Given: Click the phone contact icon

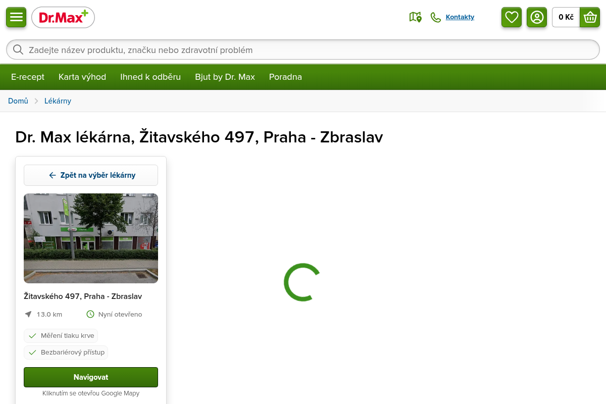Looking at the screenshot, I should coord(435,17).
